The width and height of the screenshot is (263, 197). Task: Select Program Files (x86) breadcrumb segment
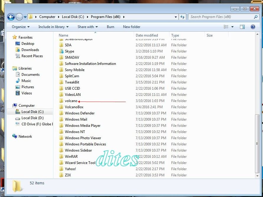point(105,17)
